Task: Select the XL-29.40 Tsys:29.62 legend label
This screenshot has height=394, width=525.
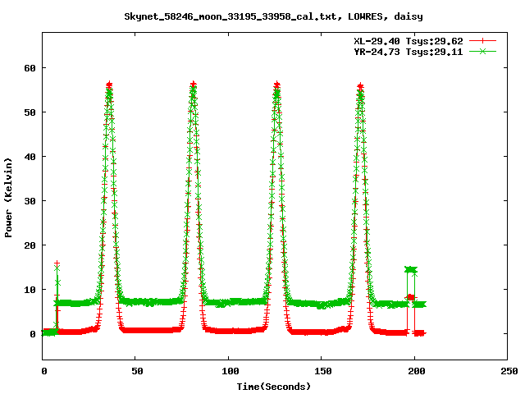Action: pyautogui.click(x=409, y=41)
